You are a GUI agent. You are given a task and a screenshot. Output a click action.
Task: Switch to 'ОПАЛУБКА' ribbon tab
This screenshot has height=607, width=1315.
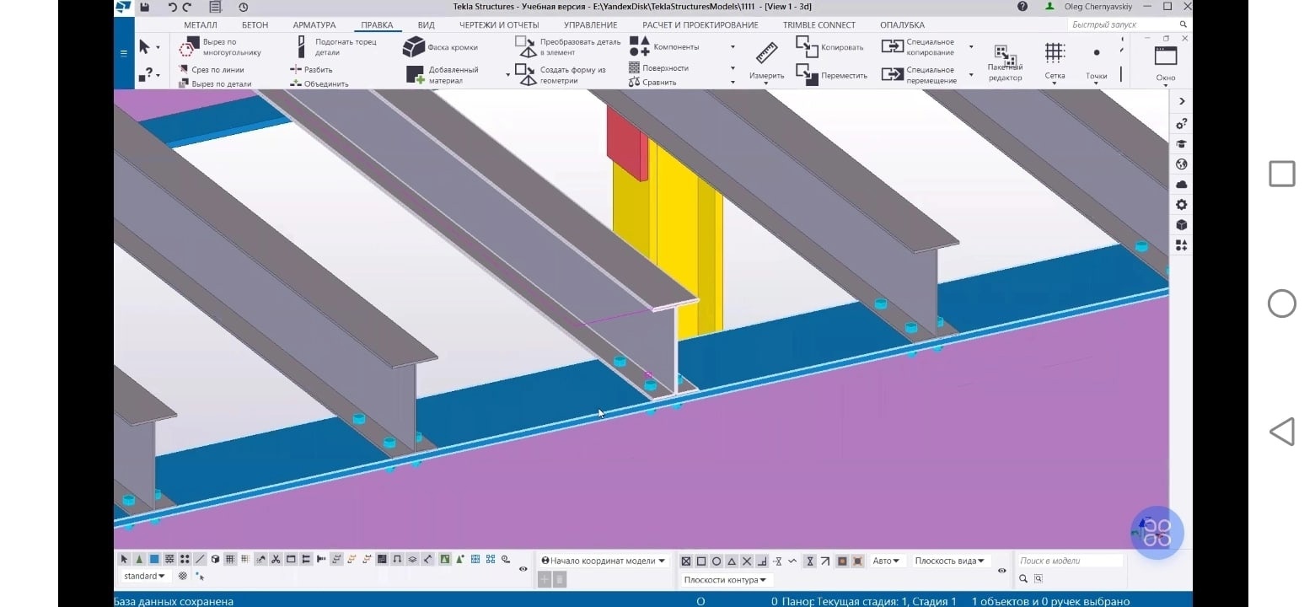click(902, 25)
